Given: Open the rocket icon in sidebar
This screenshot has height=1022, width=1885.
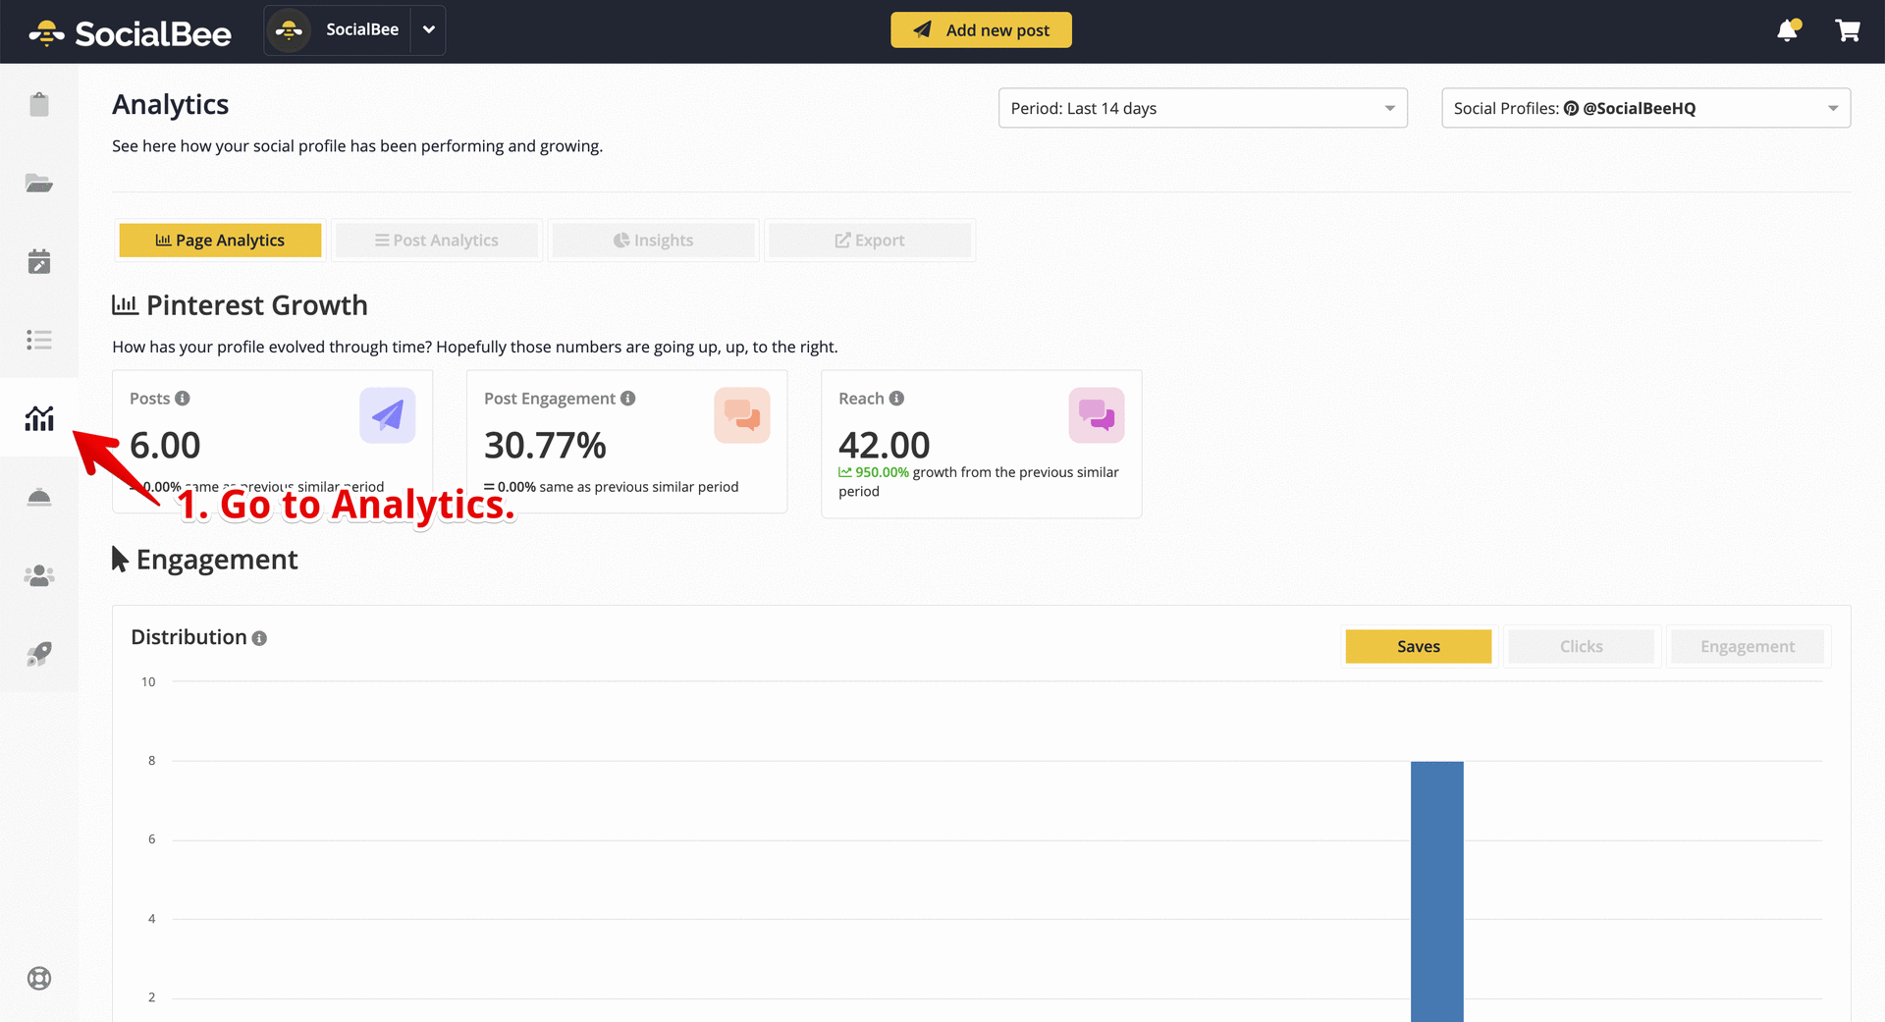Looking at the screenshot, I should (39, 654).
